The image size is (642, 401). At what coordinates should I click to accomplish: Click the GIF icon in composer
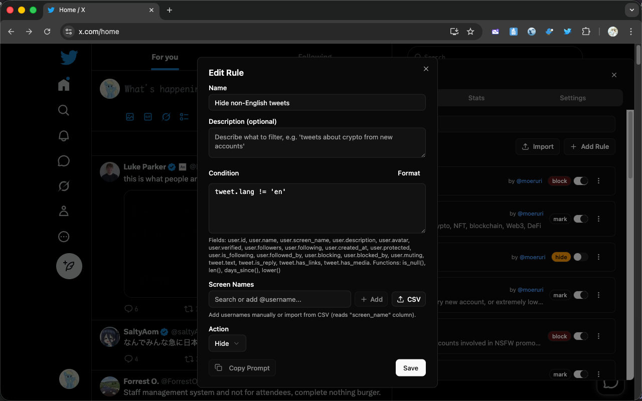[x=148, y=117]
